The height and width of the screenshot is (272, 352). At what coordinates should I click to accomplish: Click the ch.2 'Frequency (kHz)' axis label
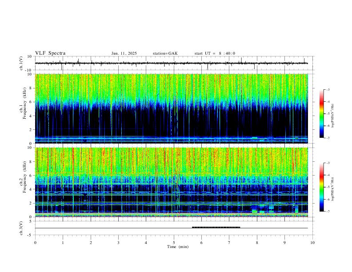(24, 177)
